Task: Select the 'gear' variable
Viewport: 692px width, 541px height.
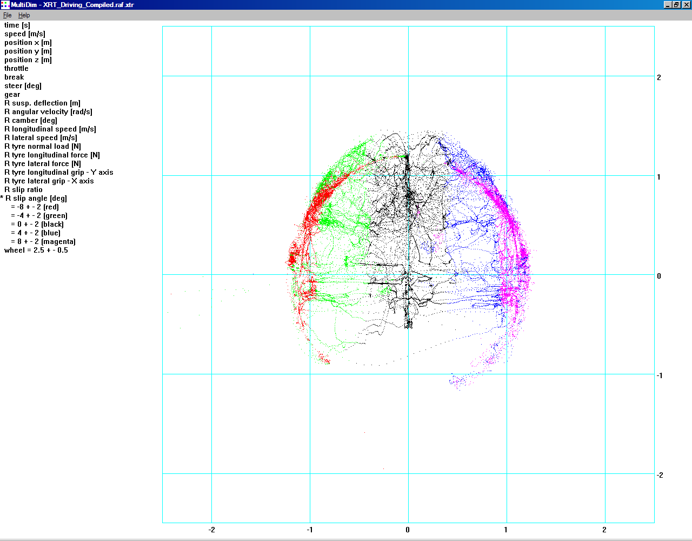Action: (x=12, y=95)
